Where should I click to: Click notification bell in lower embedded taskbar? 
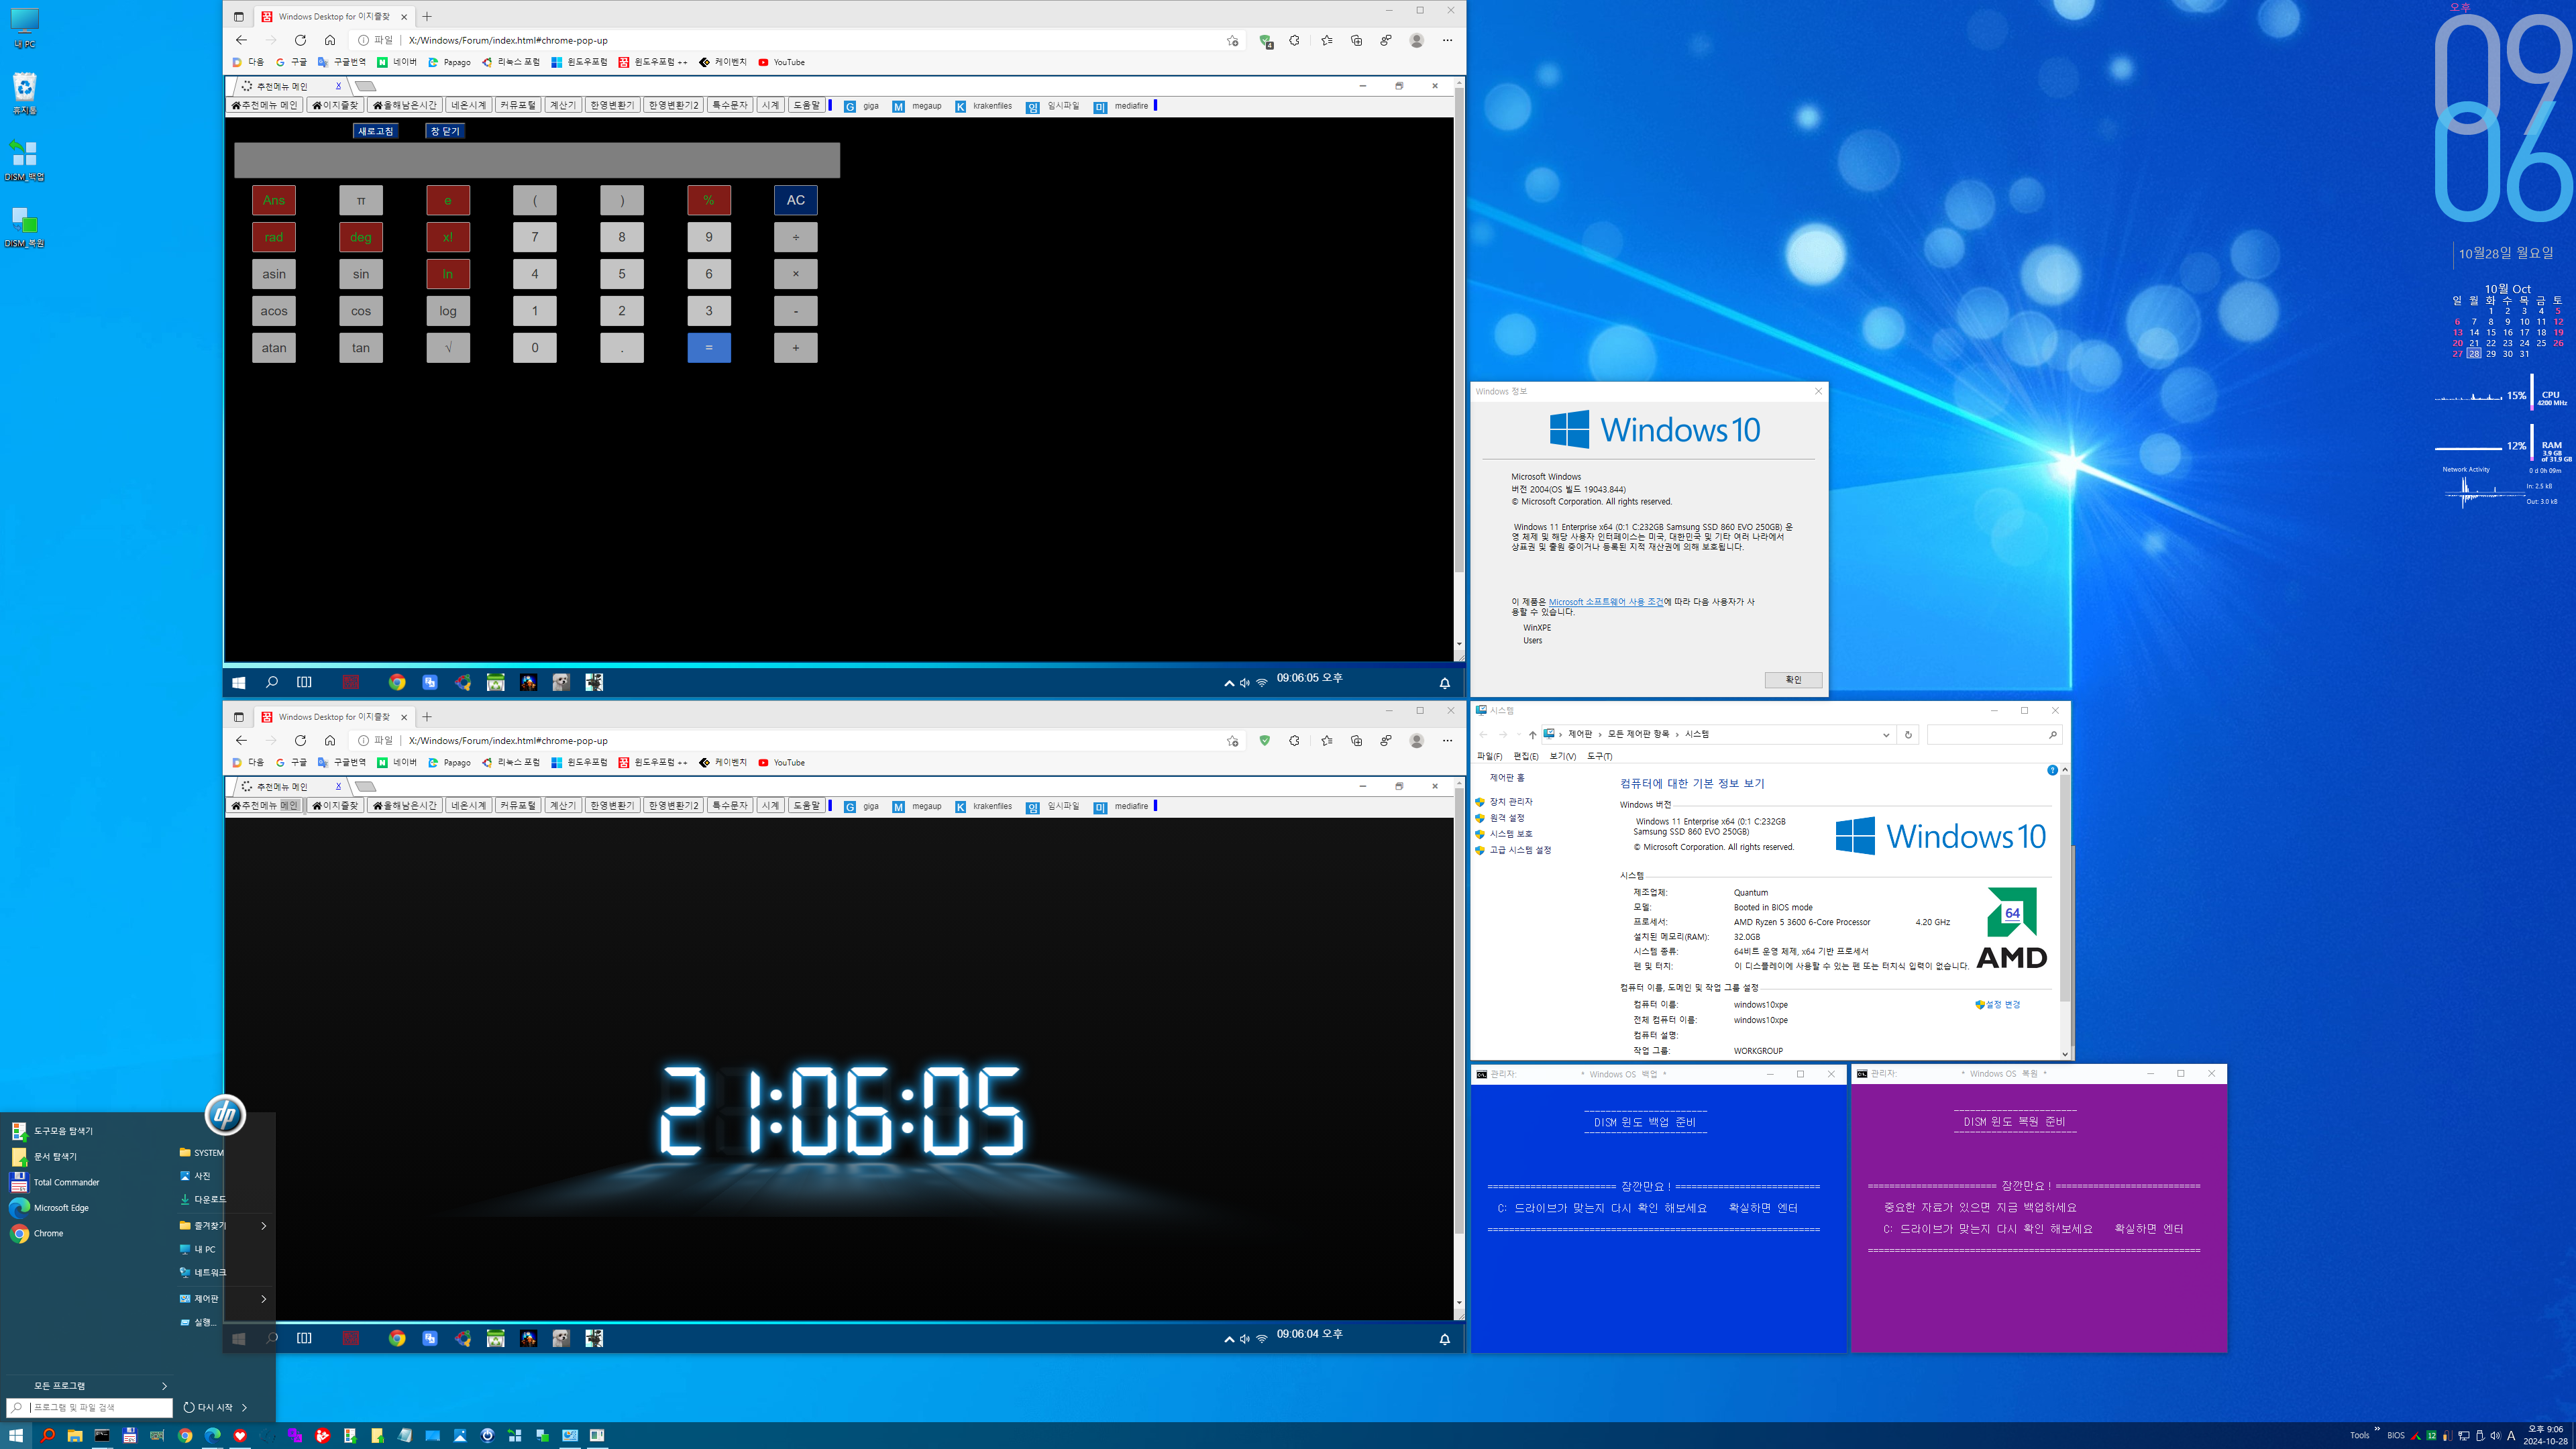click(1444, 1339)
